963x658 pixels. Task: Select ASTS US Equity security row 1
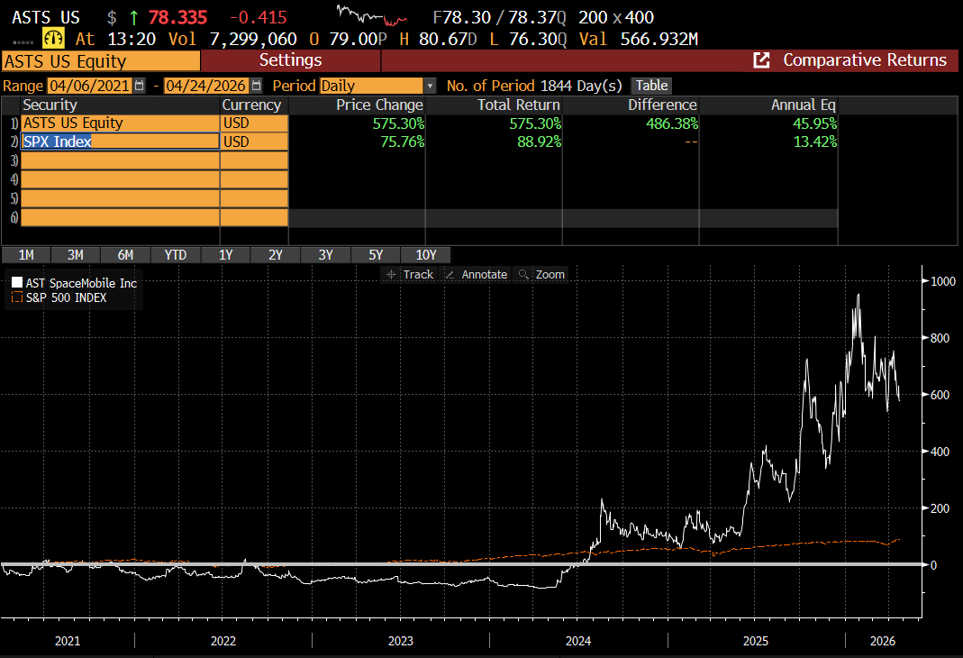[121, 123]
